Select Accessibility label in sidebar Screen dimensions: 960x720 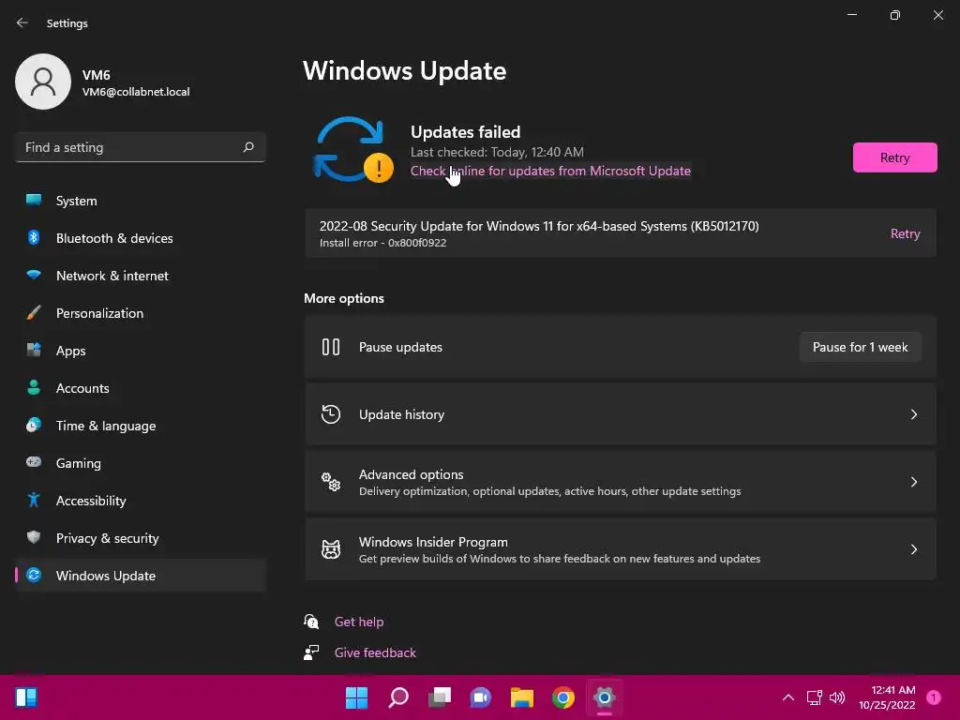(x=91, y=501)
